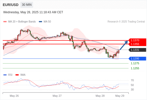This screenshot has width=147, height=100.
Task: Toggle the MA 50 legend label
Action: [47, 22]
